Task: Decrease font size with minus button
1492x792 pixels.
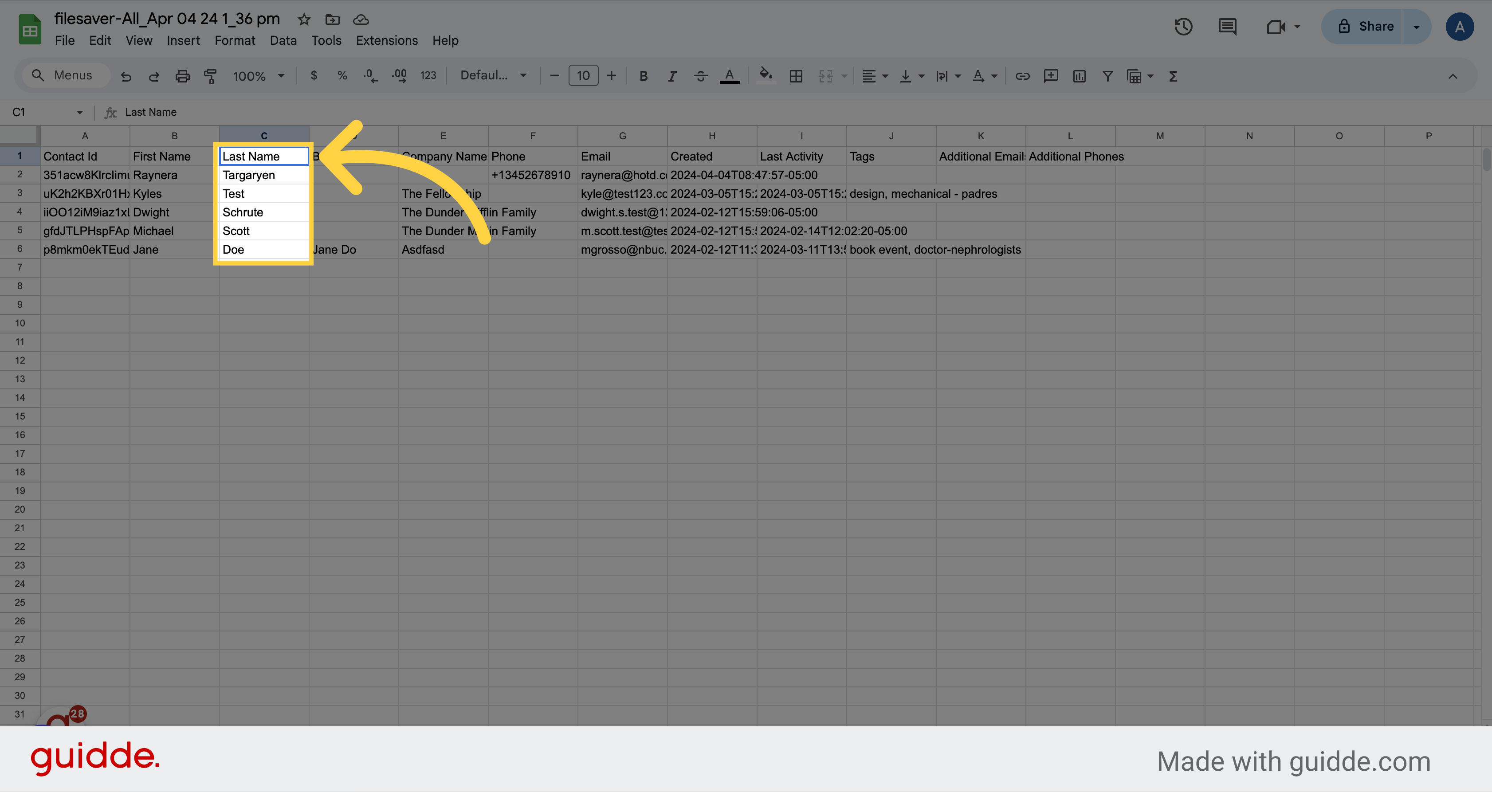Action: [x=554, y=76]
